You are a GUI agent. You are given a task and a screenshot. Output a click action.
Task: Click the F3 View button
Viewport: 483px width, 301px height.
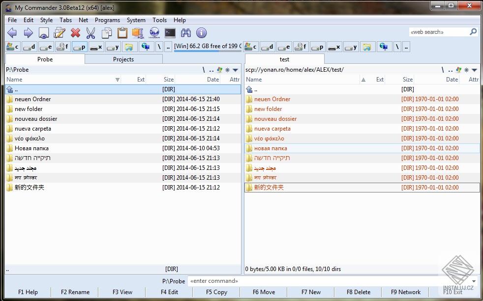point(122,292)
